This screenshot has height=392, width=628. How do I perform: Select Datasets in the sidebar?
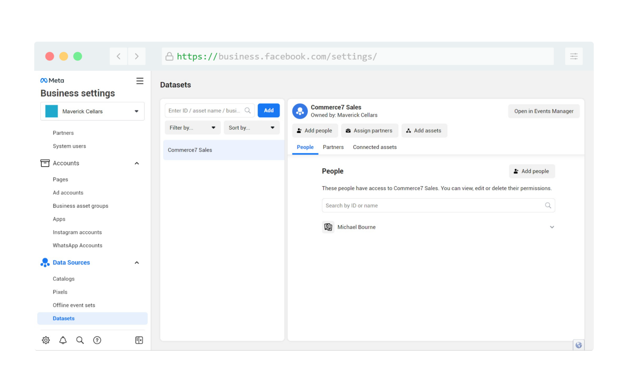click(92, 318)
